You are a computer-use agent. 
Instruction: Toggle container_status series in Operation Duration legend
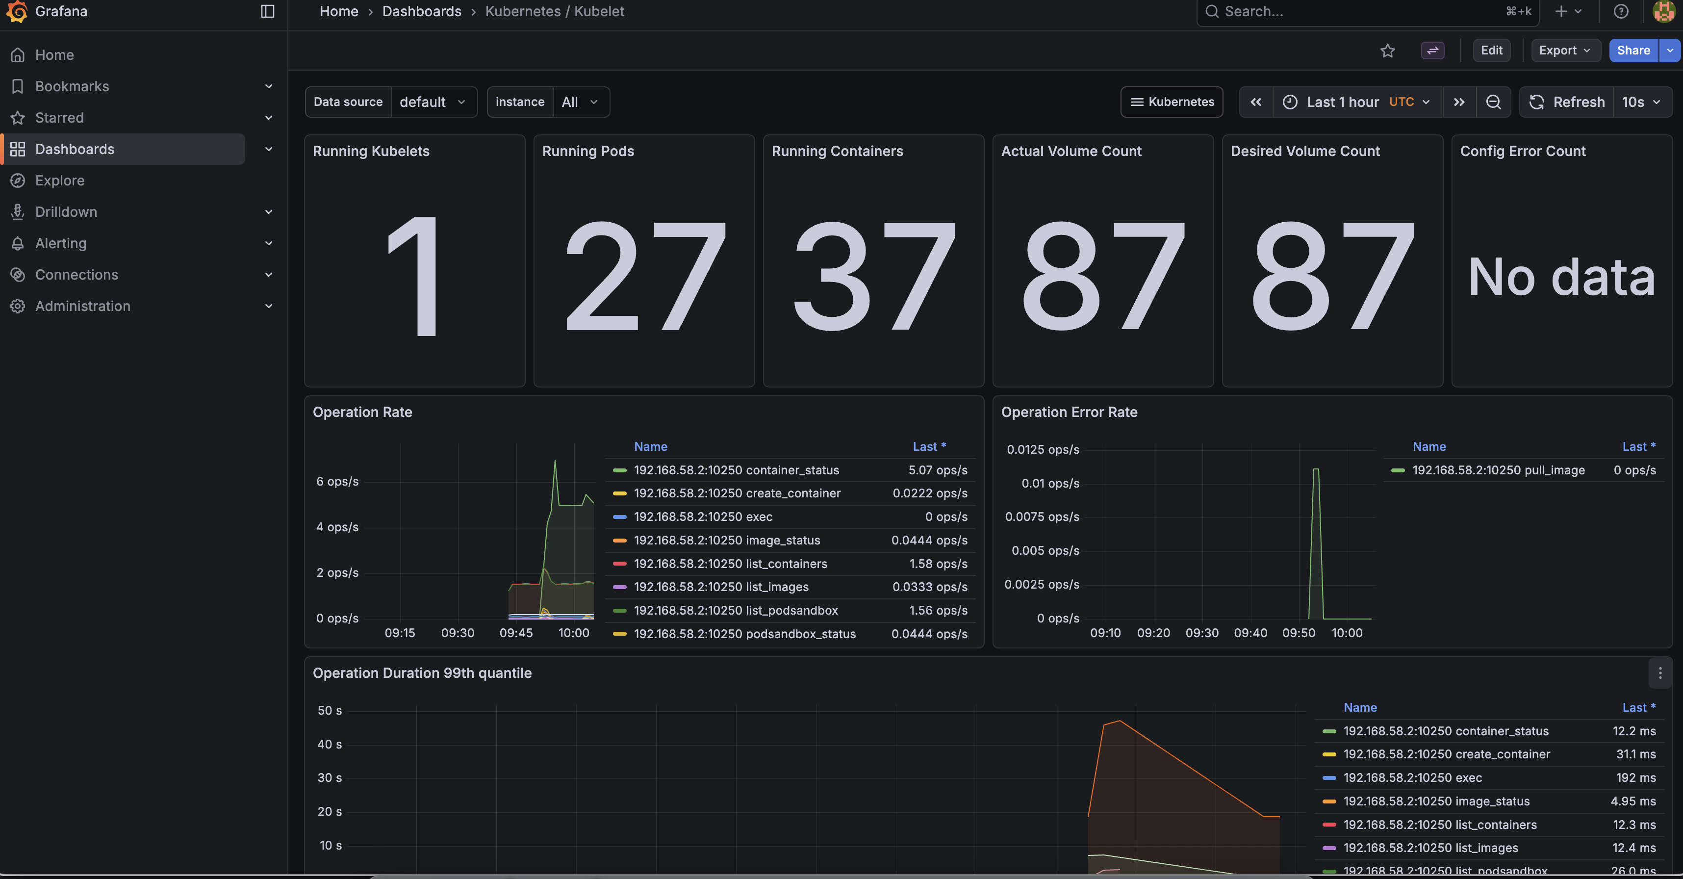tap(1445, 731)
